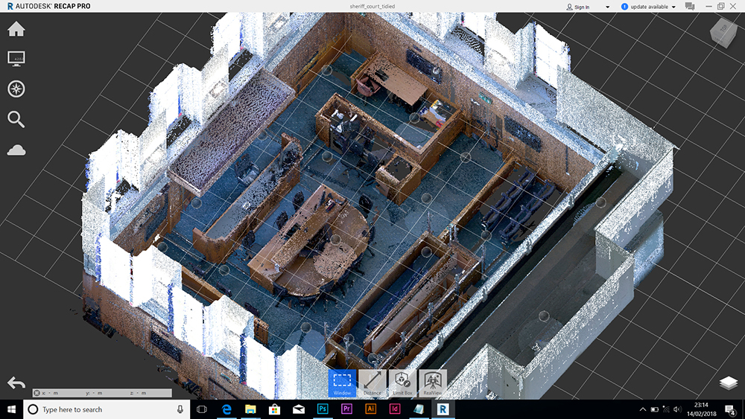Click the Search magnifier icon
This screenshot has width=745, height=419.
[x=16, y=119]
